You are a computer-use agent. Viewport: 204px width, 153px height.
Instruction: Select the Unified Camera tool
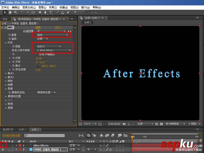28,12
